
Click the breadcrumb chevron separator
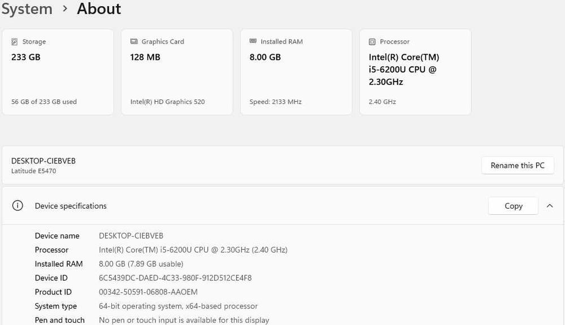[65, 9]
